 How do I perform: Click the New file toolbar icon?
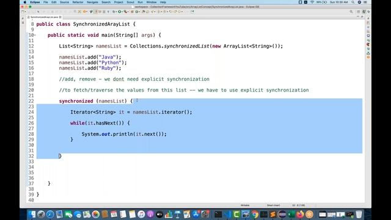(22, 12)
